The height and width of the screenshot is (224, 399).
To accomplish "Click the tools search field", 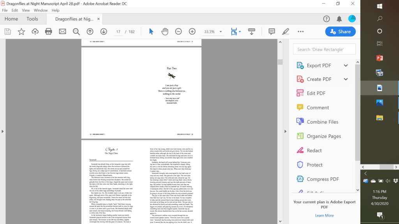I will pyautogui.click(x=324, y=49).
